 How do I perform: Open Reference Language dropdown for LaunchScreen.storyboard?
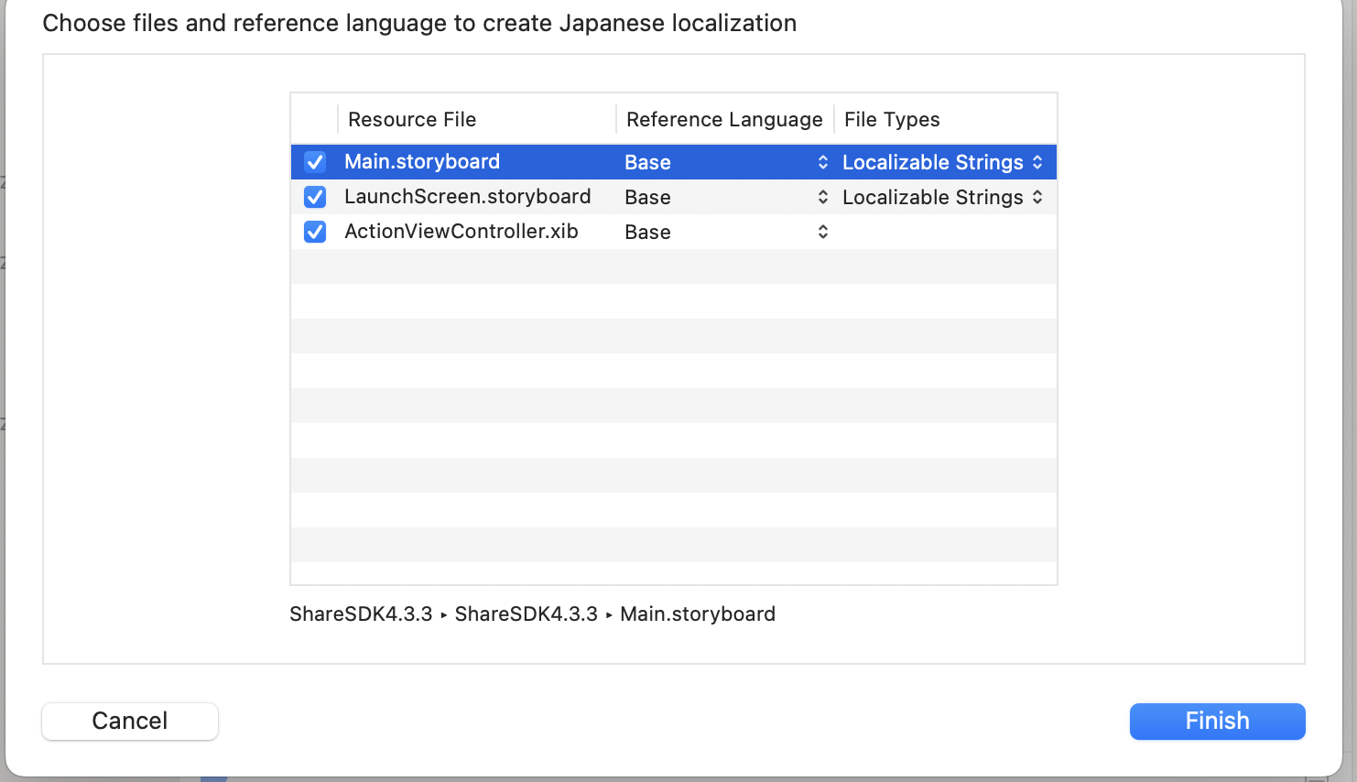click(x=726, y=197)
